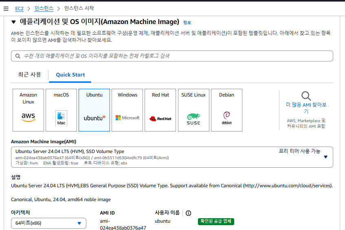Screen dimensions: 345x230
Task: Click 'Canonical, Ubuntu, 24.04, amd64 noble image' text
Action: click(61, 199)
